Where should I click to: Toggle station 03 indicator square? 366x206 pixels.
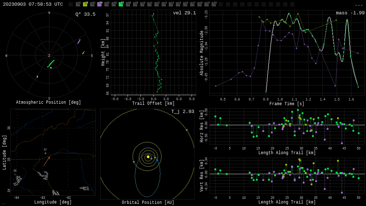click(x=92, y=4)
